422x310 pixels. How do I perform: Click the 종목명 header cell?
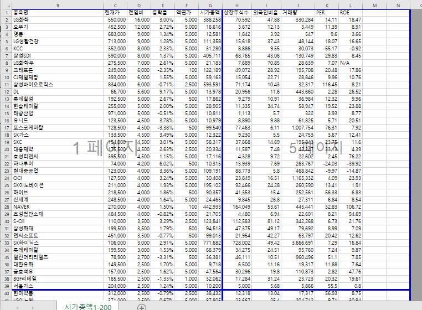(58, 13)
